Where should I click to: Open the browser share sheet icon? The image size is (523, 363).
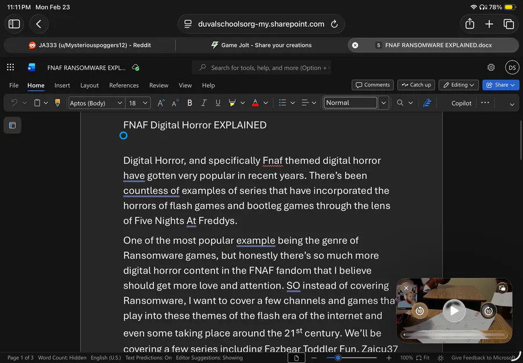[x=470, y=24]
